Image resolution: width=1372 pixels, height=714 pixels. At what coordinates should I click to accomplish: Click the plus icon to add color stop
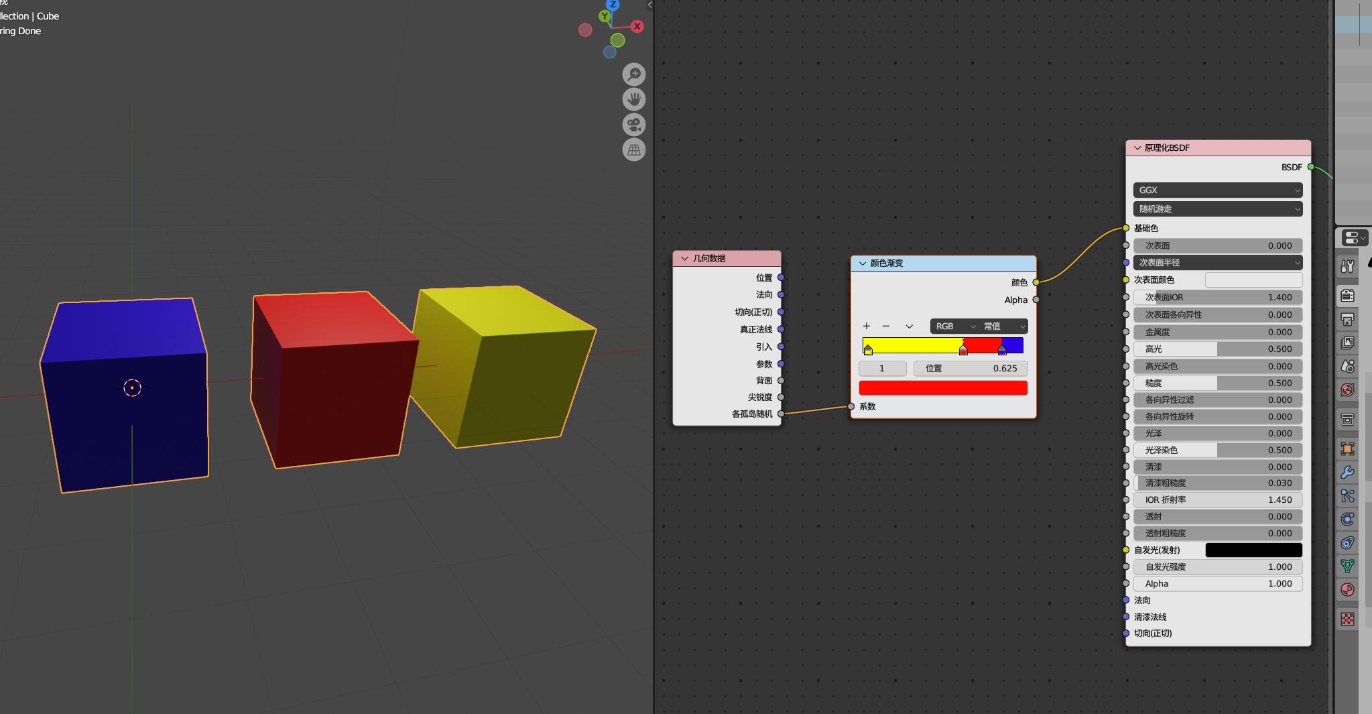point(867,326)
